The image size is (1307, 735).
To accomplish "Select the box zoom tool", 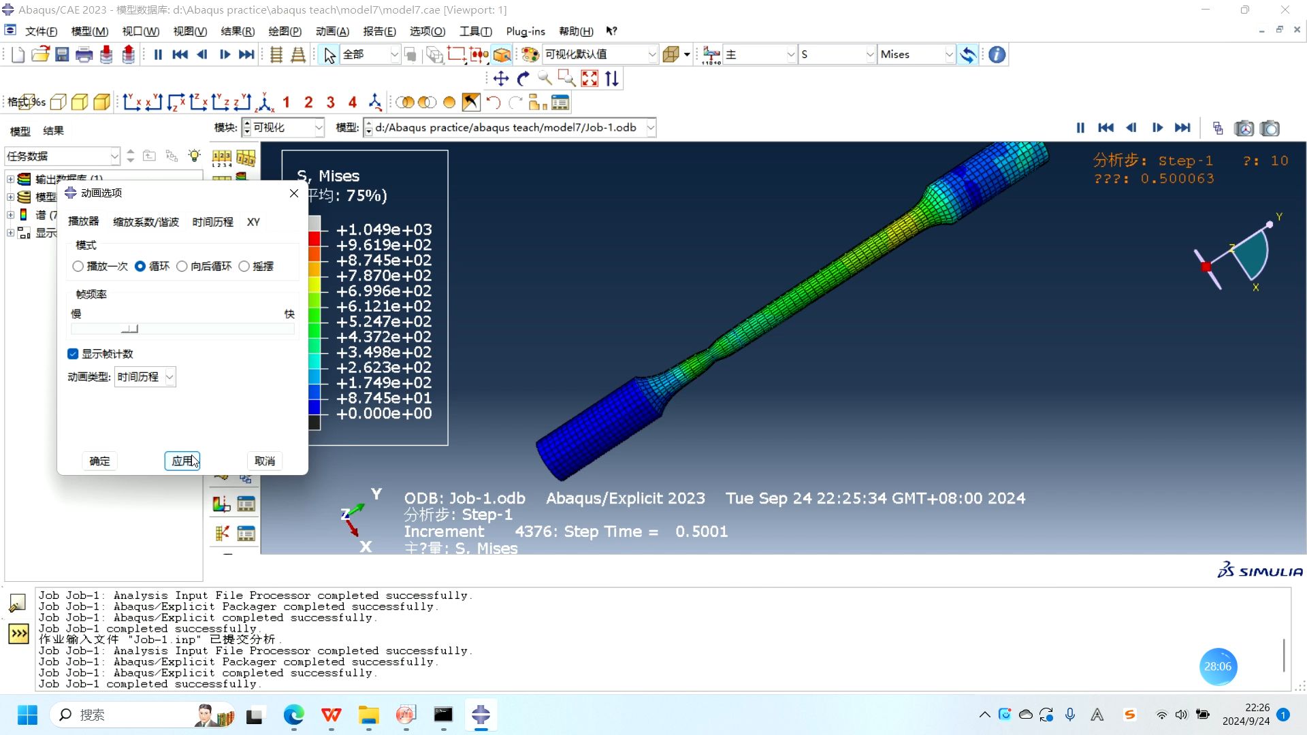I will coord(566,79).
